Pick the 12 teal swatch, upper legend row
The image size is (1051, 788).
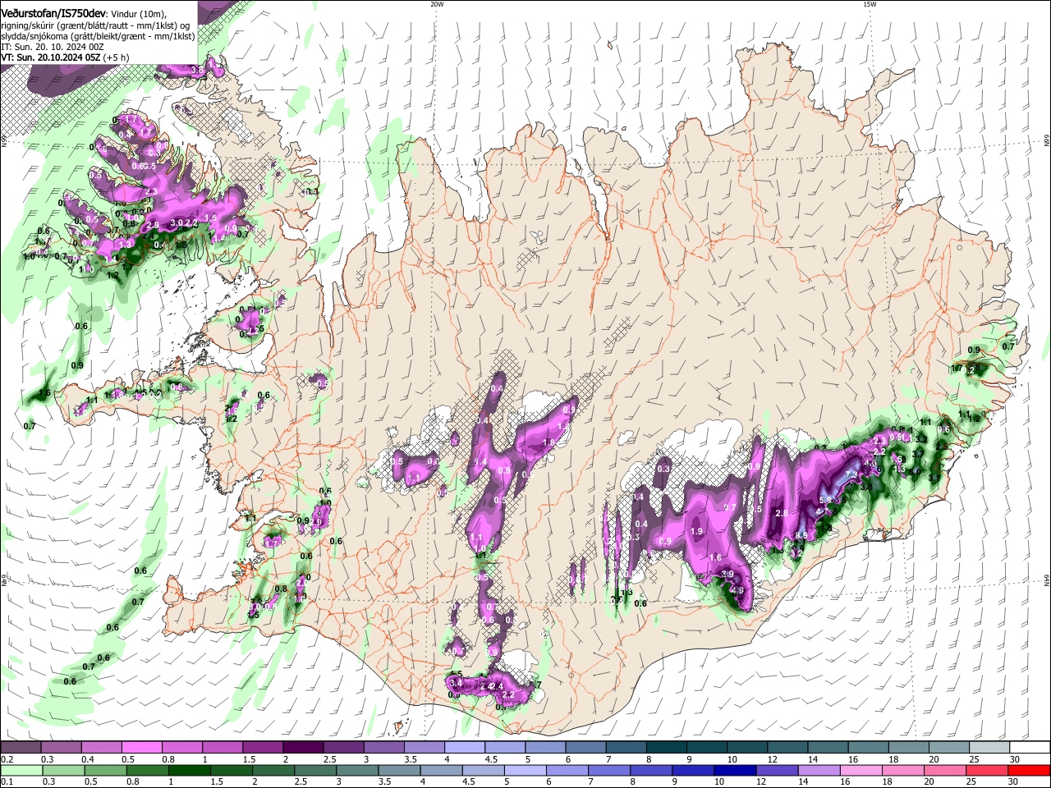(787, 747)
